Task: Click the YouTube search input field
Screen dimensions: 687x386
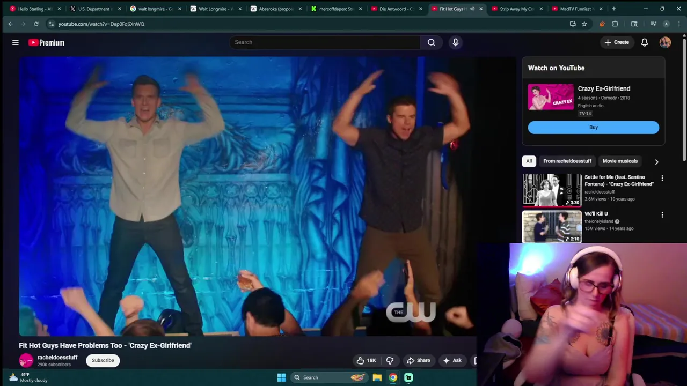Action: click(325, 42)
